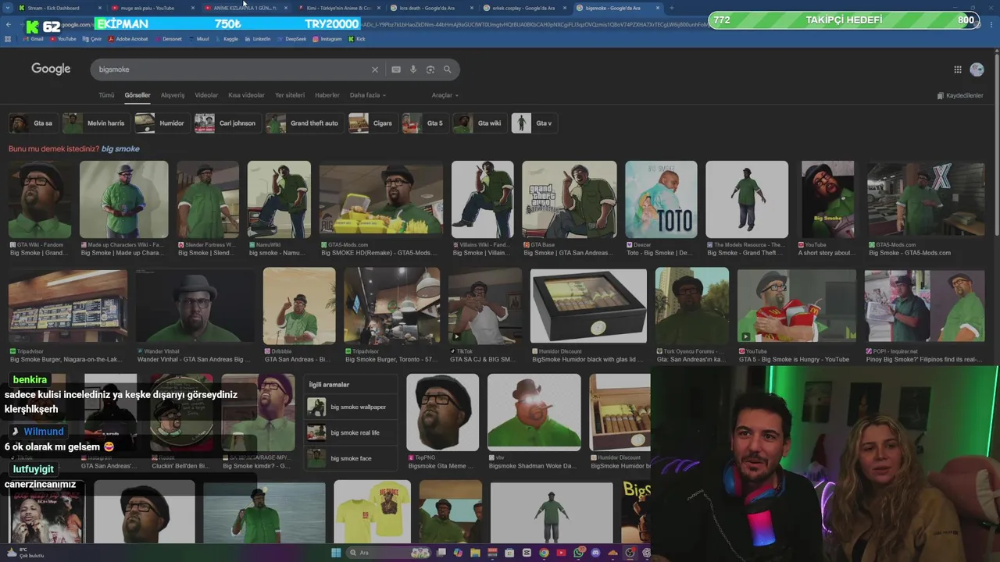The width and height of the screenshot is (1000, 562).
Task: Select related search big smoke face
Action: tap(351, 458)
